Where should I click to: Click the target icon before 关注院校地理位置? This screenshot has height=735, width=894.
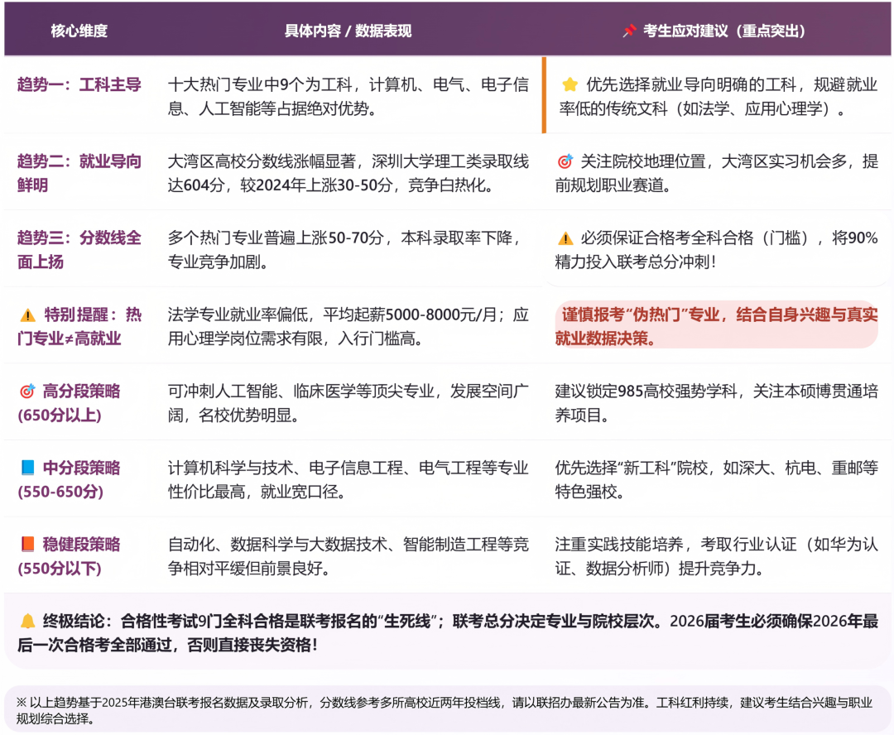point(565,161)
